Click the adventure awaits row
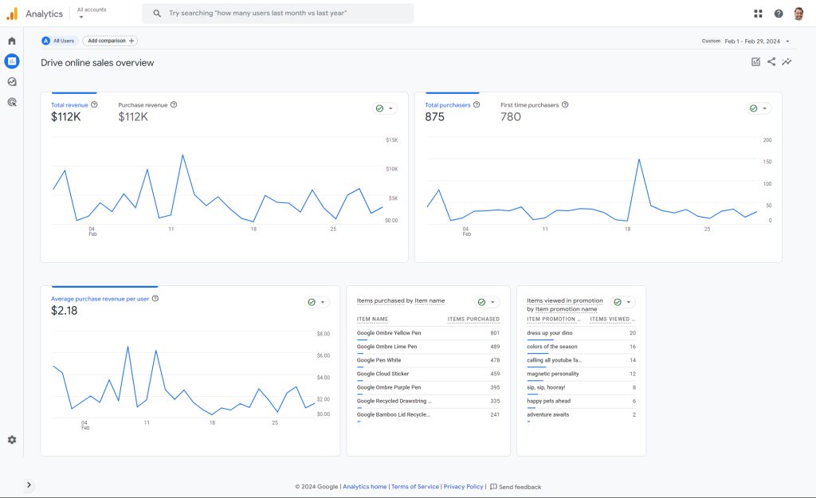The image size is (816, 498). coord(581,415)
